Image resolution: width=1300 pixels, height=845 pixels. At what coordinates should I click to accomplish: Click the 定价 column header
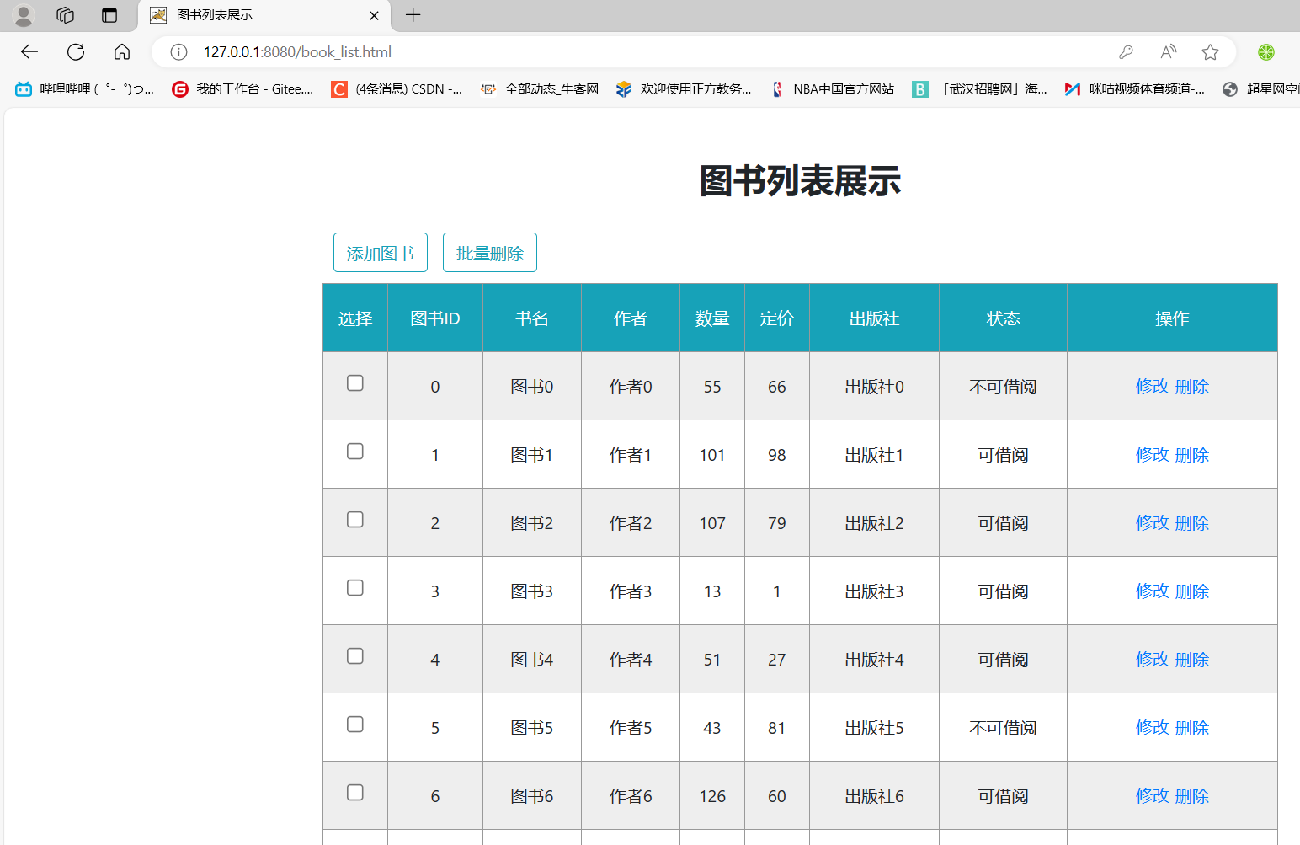(776, 318)
